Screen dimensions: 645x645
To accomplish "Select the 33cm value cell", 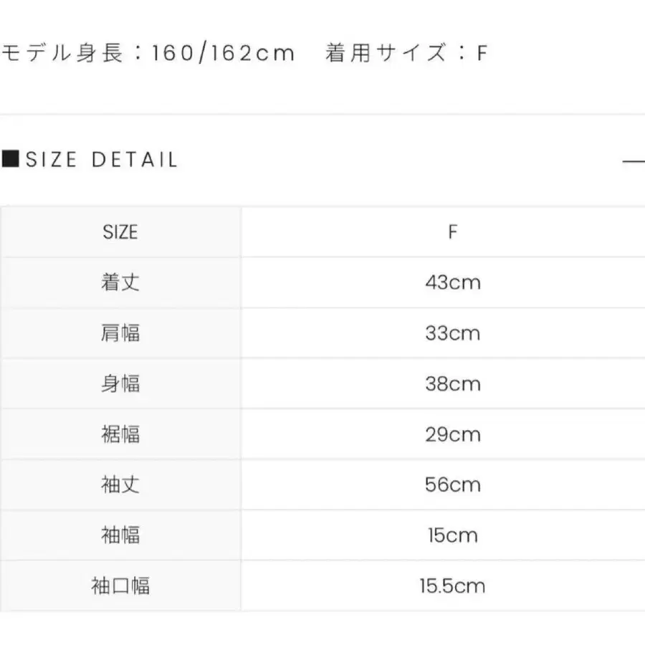I will tap(452, 333).
